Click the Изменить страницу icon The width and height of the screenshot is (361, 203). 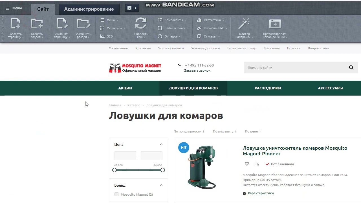[x=62, y=24]
